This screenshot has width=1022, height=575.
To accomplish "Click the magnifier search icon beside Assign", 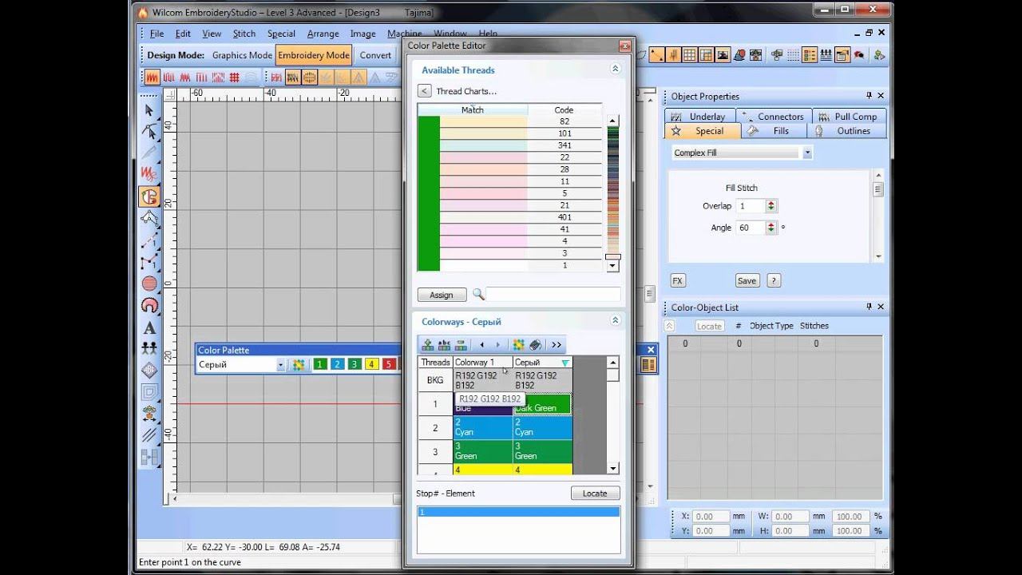I will (x=479, y=295).
